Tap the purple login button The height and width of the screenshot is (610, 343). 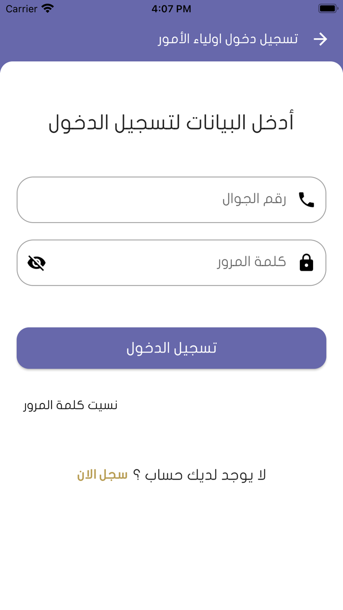pos(171,348)
